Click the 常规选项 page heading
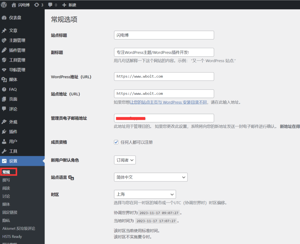Image resolution: width=300 pixels, height=244 pixels. (64, 19)
